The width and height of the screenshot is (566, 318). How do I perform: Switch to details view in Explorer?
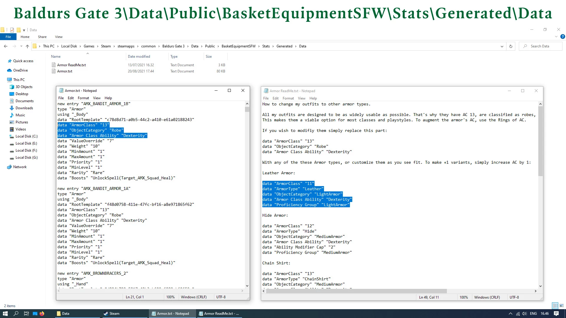[555, 306]
